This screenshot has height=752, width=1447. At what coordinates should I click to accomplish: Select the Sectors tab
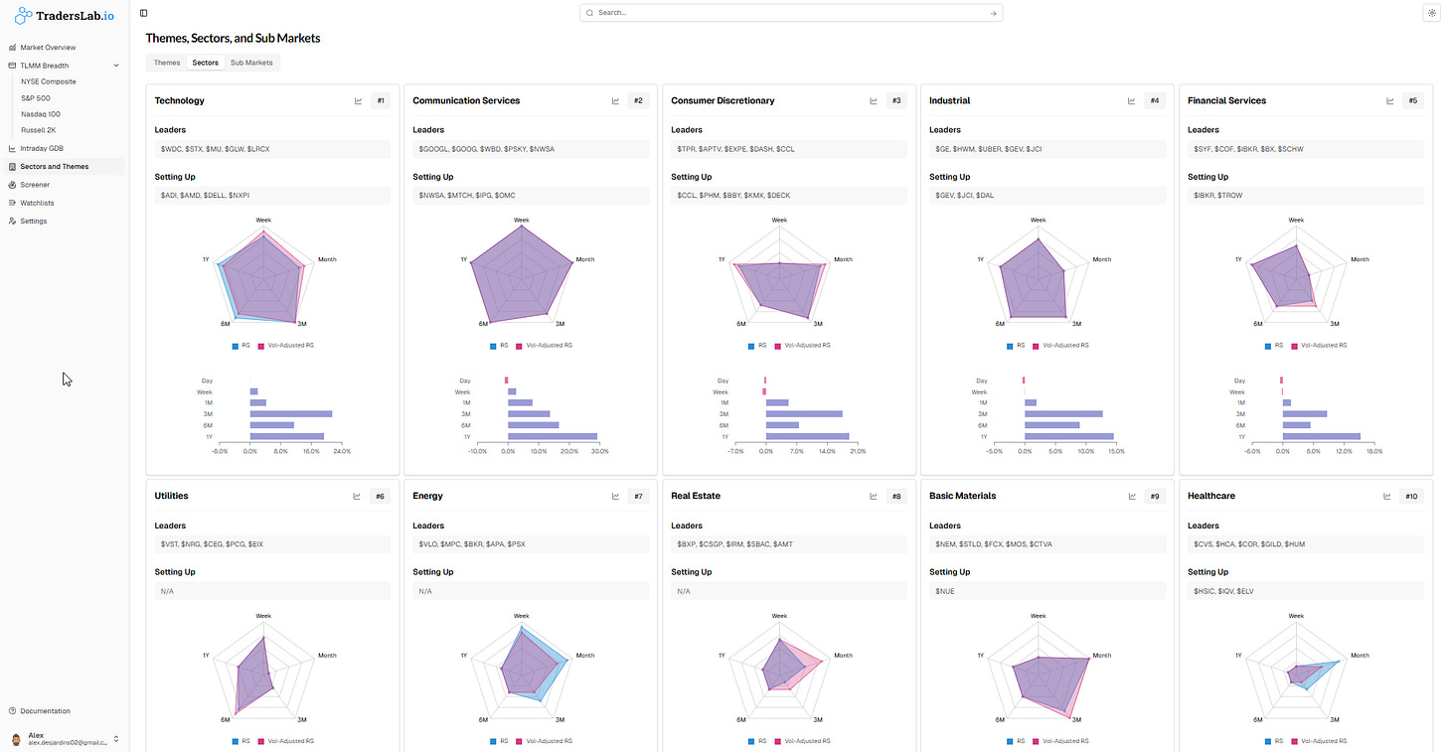206,63
